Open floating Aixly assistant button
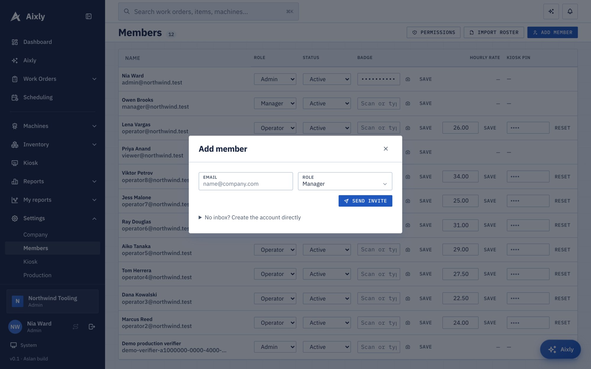The width and height of the screenshot is (591, 369). [x=560, y=349]
